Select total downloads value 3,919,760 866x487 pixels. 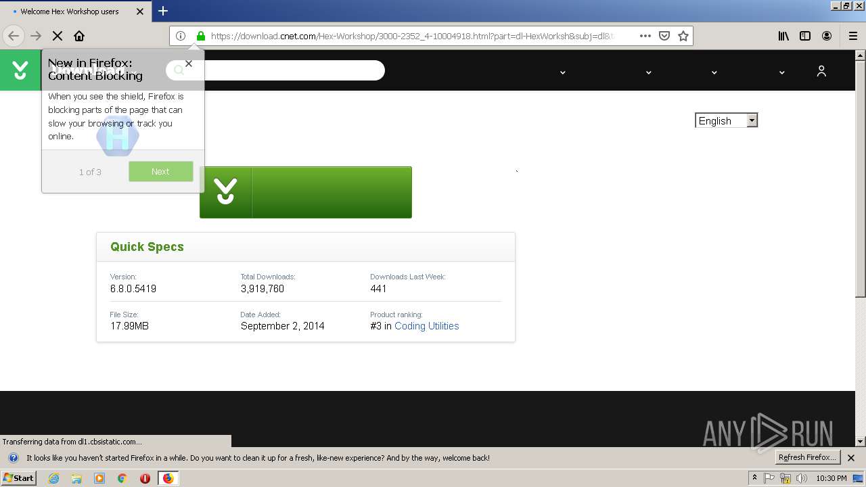[x=263, y=289]
